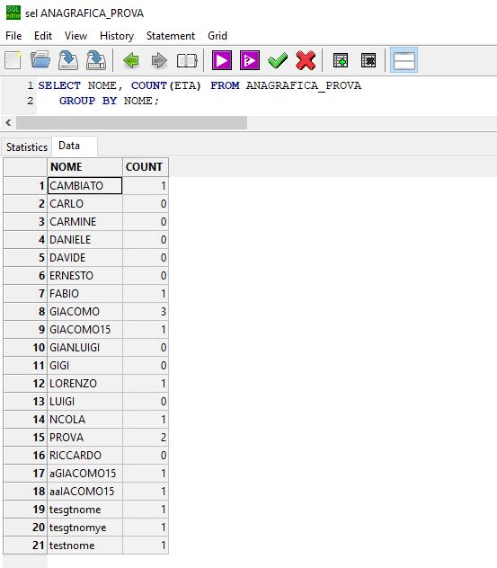Run Explain Plan purple question icon
The height and width of the screenshot is (568, 497).
250,60
